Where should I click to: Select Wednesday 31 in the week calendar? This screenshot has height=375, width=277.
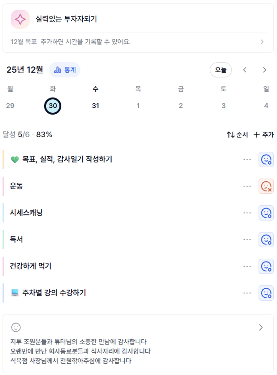point(95,106)
